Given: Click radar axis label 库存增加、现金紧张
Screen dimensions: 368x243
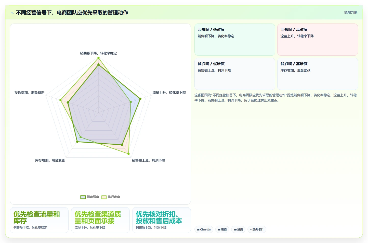Looking at the screenshot, I should tap(50, 160).
